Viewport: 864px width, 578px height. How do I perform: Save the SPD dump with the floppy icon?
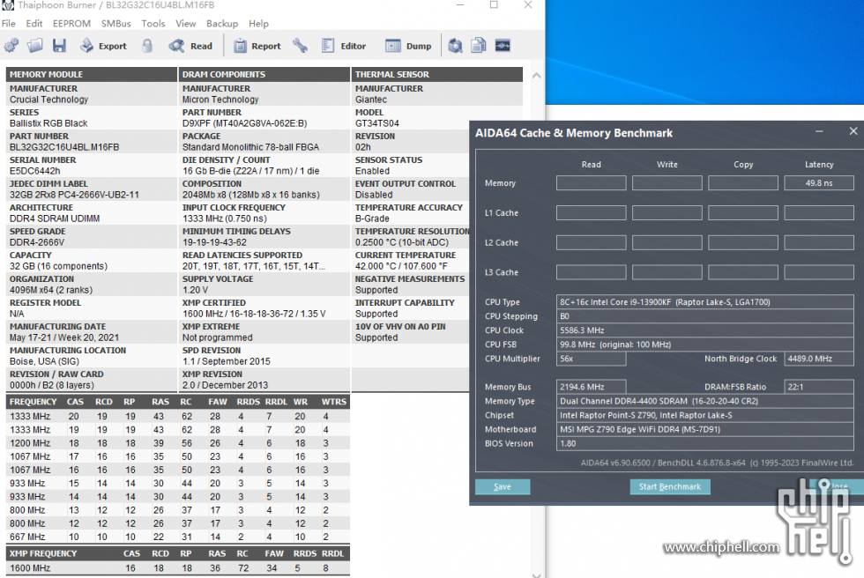click(x=59, y=46)
